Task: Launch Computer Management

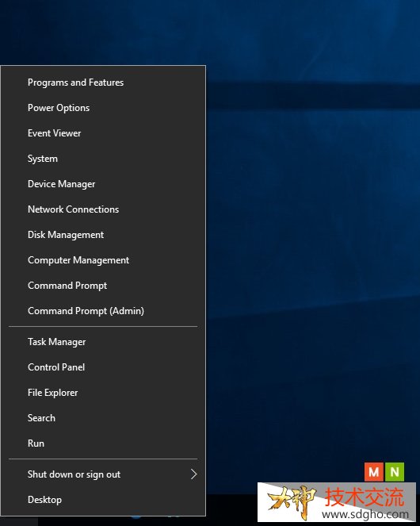Action: (x=103, y=260)
